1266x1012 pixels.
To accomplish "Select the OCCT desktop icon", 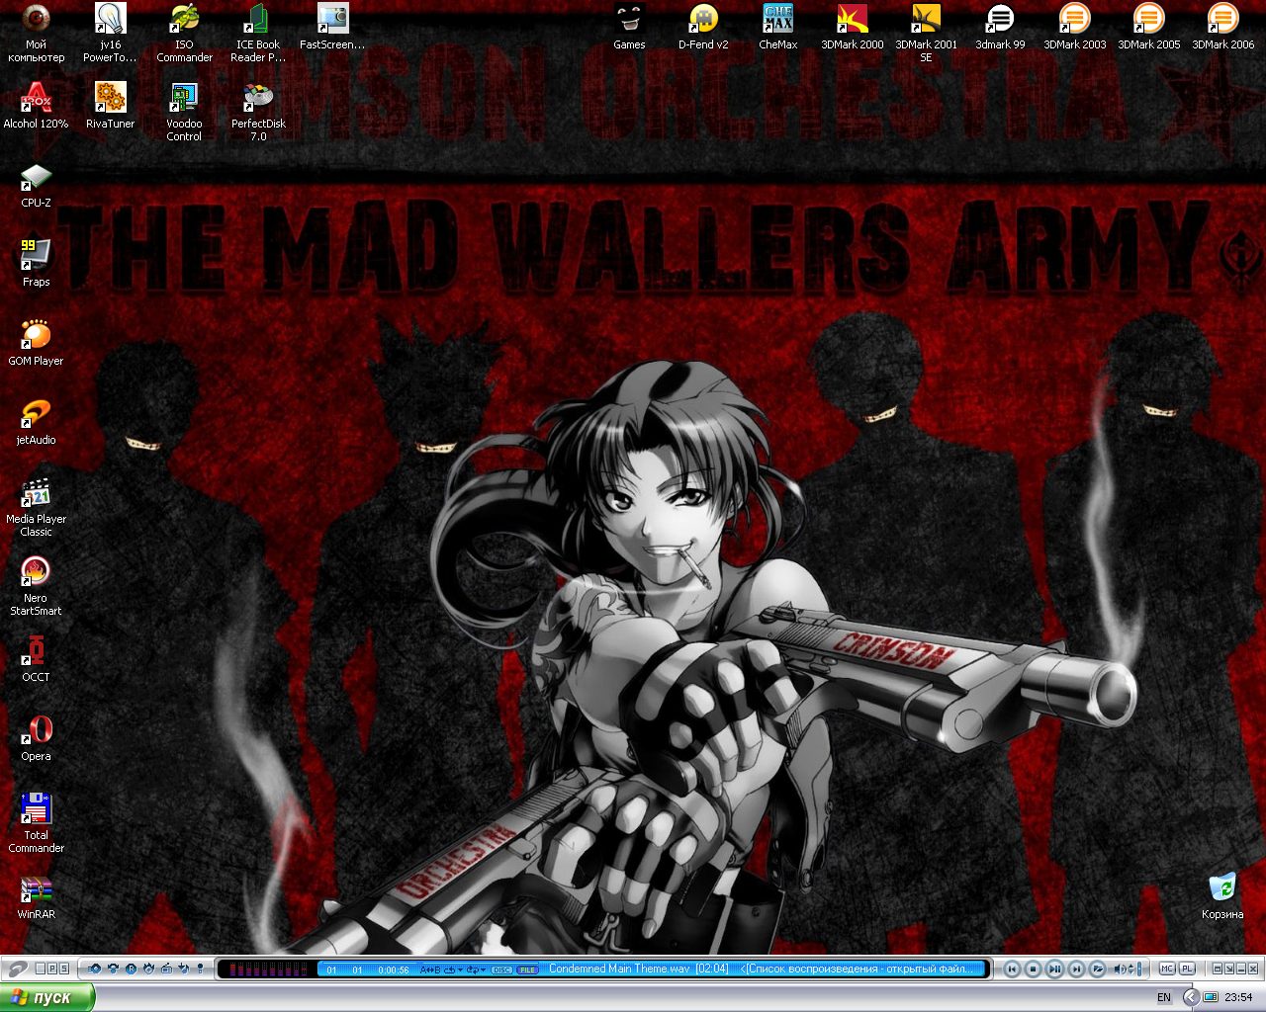I will tap(36, 659).
